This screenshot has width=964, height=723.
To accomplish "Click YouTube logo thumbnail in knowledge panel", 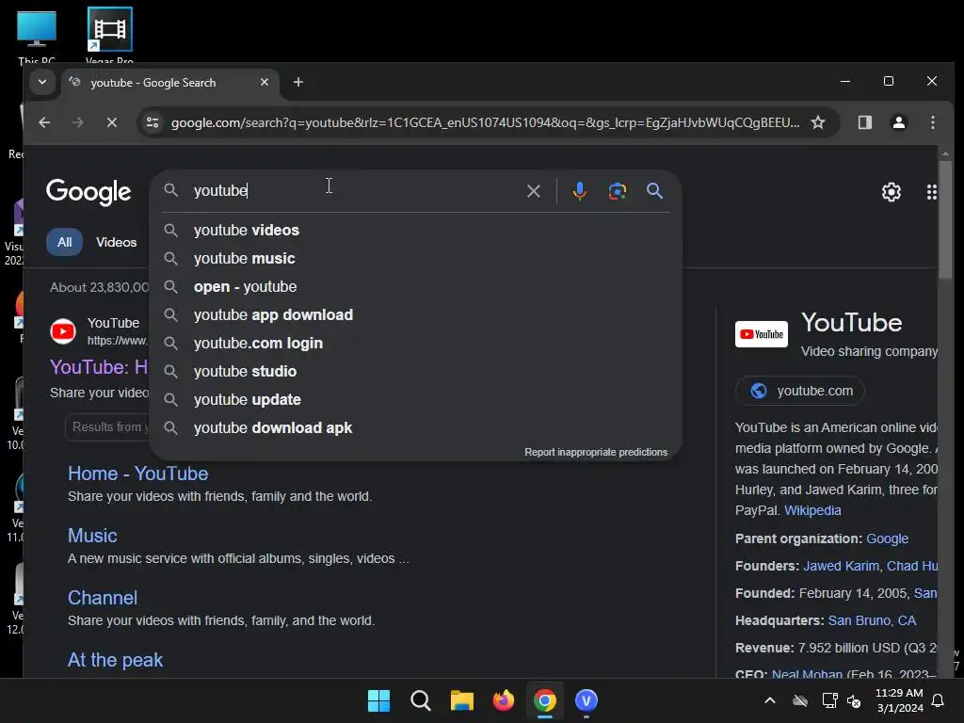I will (x=761, y=334).
